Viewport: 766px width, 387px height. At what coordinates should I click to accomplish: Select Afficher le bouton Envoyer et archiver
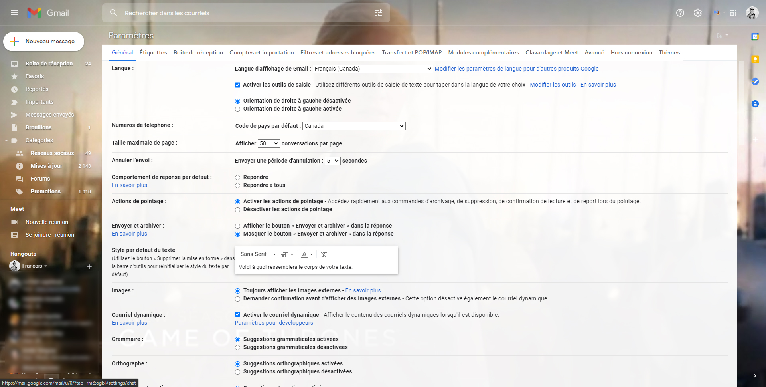click(x=238, y=226)
